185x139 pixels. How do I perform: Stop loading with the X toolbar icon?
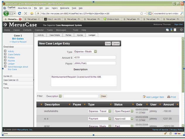25,13
